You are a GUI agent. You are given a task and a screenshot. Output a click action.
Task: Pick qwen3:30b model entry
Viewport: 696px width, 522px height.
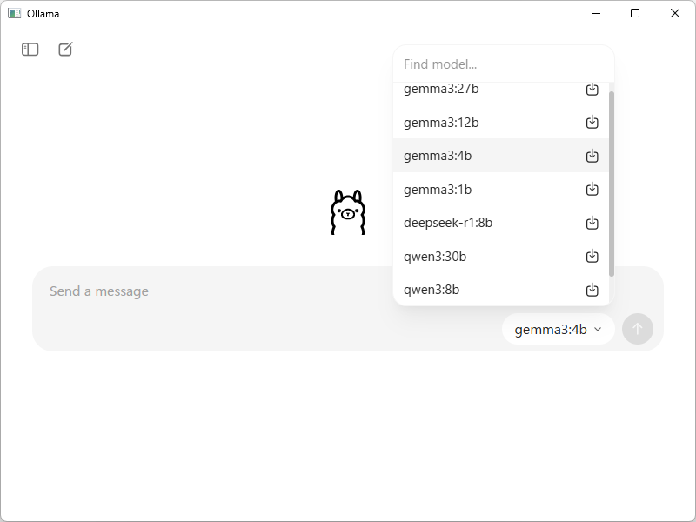(x=501, y=256)
